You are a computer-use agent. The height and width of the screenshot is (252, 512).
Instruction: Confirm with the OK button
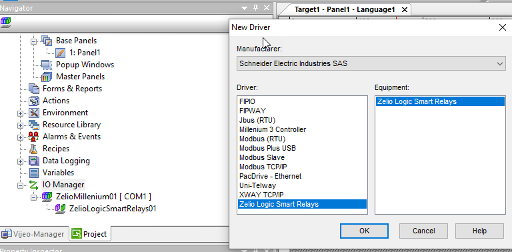(x=364, y=231)
